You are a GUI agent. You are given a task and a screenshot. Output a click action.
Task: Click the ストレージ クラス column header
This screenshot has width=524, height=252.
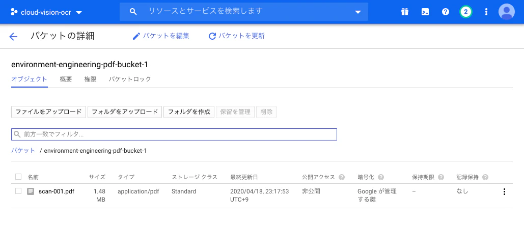point(195,177)
